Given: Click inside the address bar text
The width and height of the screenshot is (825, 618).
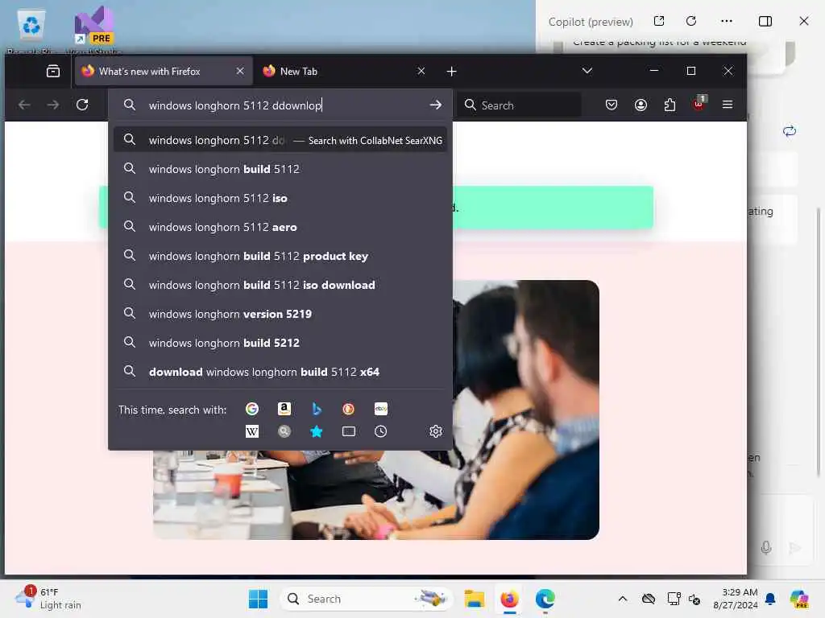Looking at the screenshot, I should tap(235, 105).
